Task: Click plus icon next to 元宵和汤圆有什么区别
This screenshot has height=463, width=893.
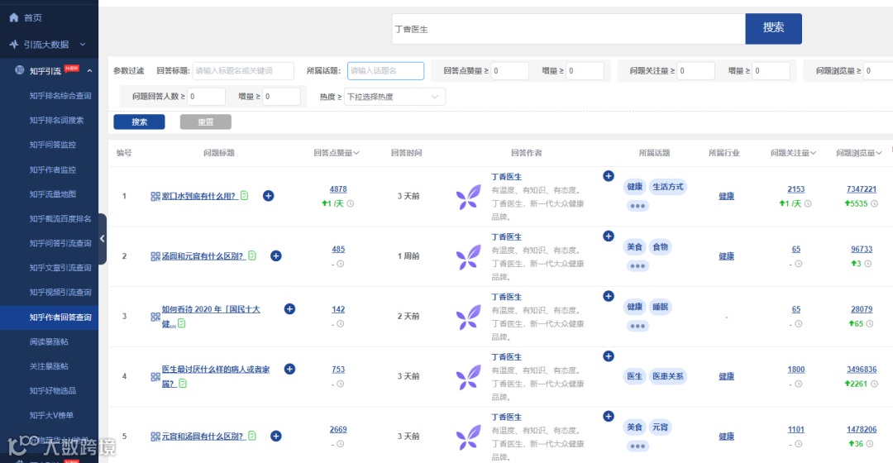Action: (x=275, y=437)
